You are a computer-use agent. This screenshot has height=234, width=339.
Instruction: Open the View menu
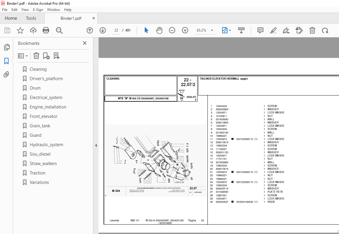25,10
